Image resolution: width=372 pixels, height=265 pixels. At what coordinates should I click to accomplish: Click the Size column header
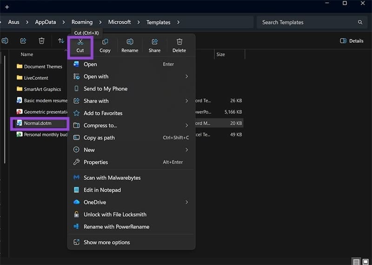221,54
